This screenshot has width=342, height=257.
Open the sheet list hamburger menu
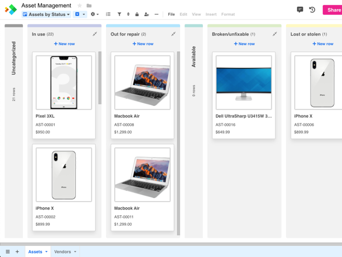point(7,251)
